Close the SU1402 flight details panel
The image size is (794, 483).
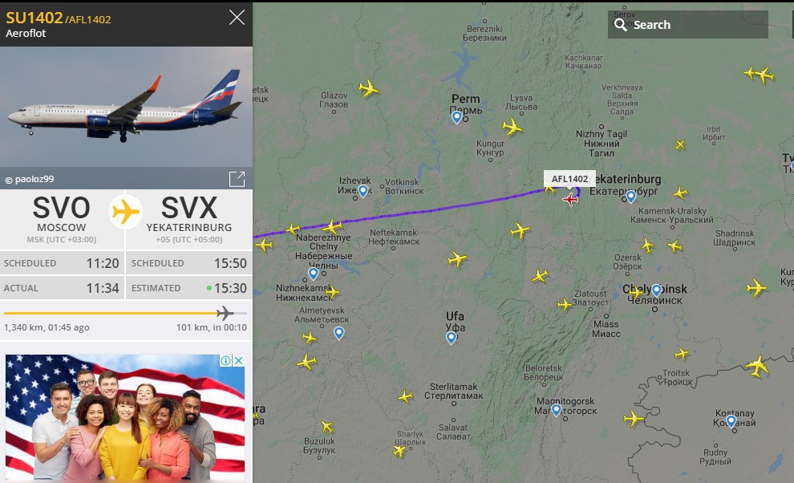pyautogui.click(x=237, y=18)
